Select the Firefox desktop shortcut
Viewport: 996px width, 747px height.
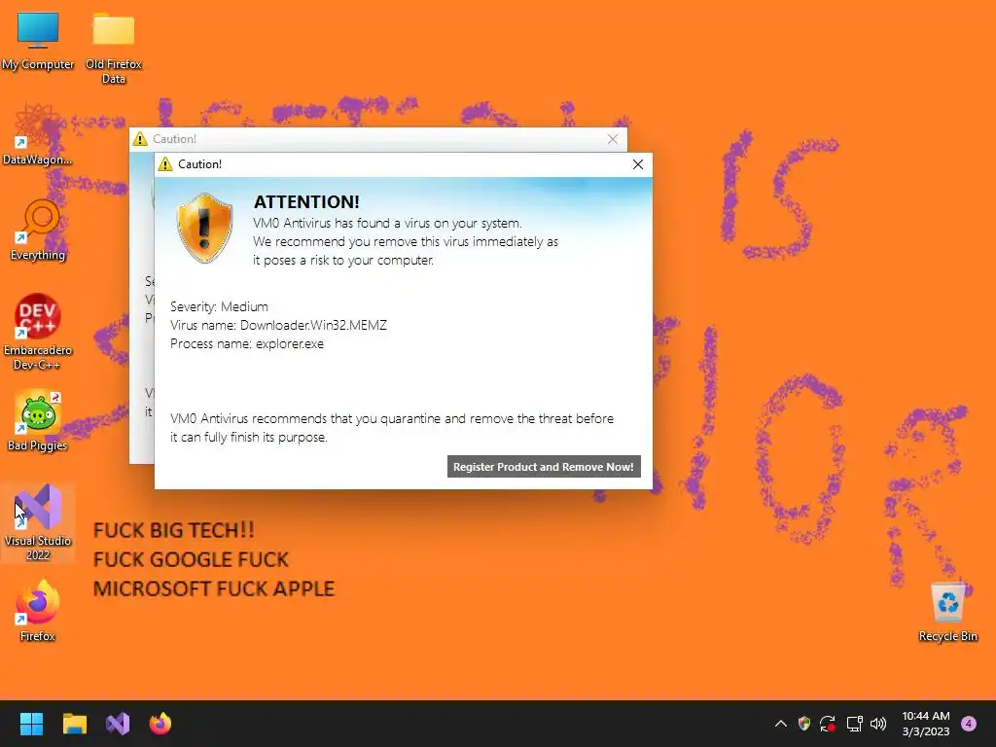click(38, 611)
